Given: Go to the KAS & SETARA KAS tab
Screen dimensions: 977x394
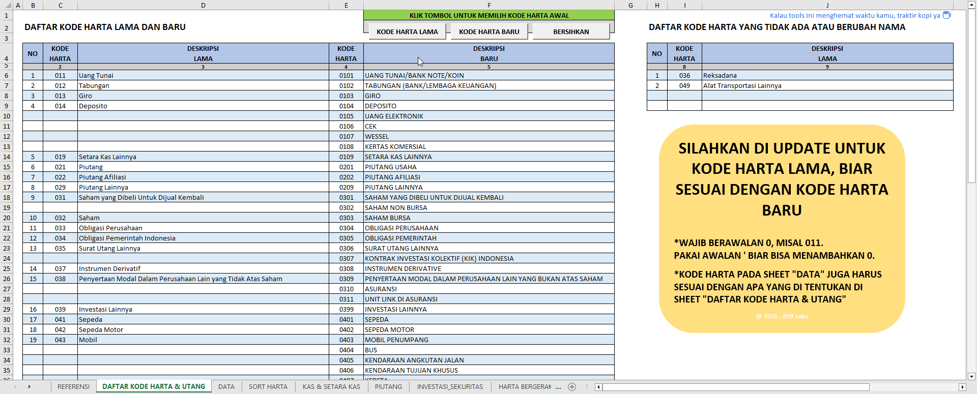Looking at the screenshot, I should [x=331, y=387].
